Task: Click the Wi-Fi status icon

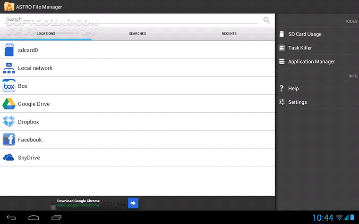Action: (x=339, y=217)
